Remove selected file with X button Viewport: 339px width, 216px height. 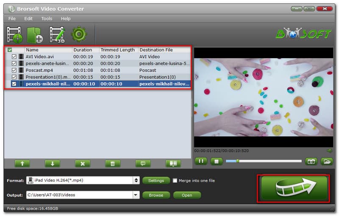point(83,163)
